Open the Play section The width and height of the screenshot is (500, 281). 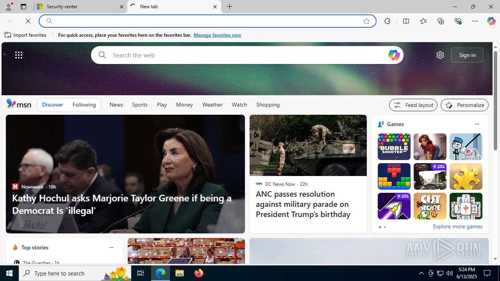tap(162, 105)
